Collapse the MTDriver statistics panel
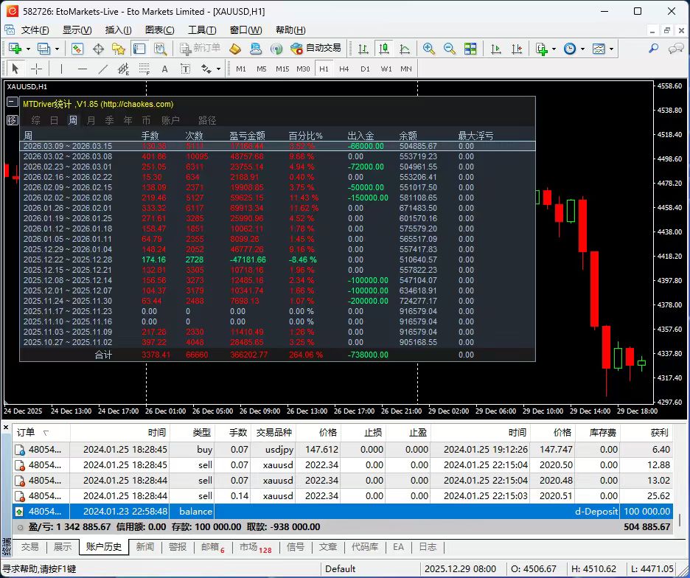This screenshot has height=578, width=690. click(x=13, y=102)
